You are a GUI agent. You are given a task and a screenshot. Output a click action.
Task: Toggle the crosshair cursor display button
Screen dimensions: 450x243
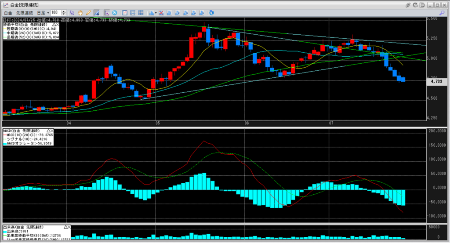coord(107,13)
